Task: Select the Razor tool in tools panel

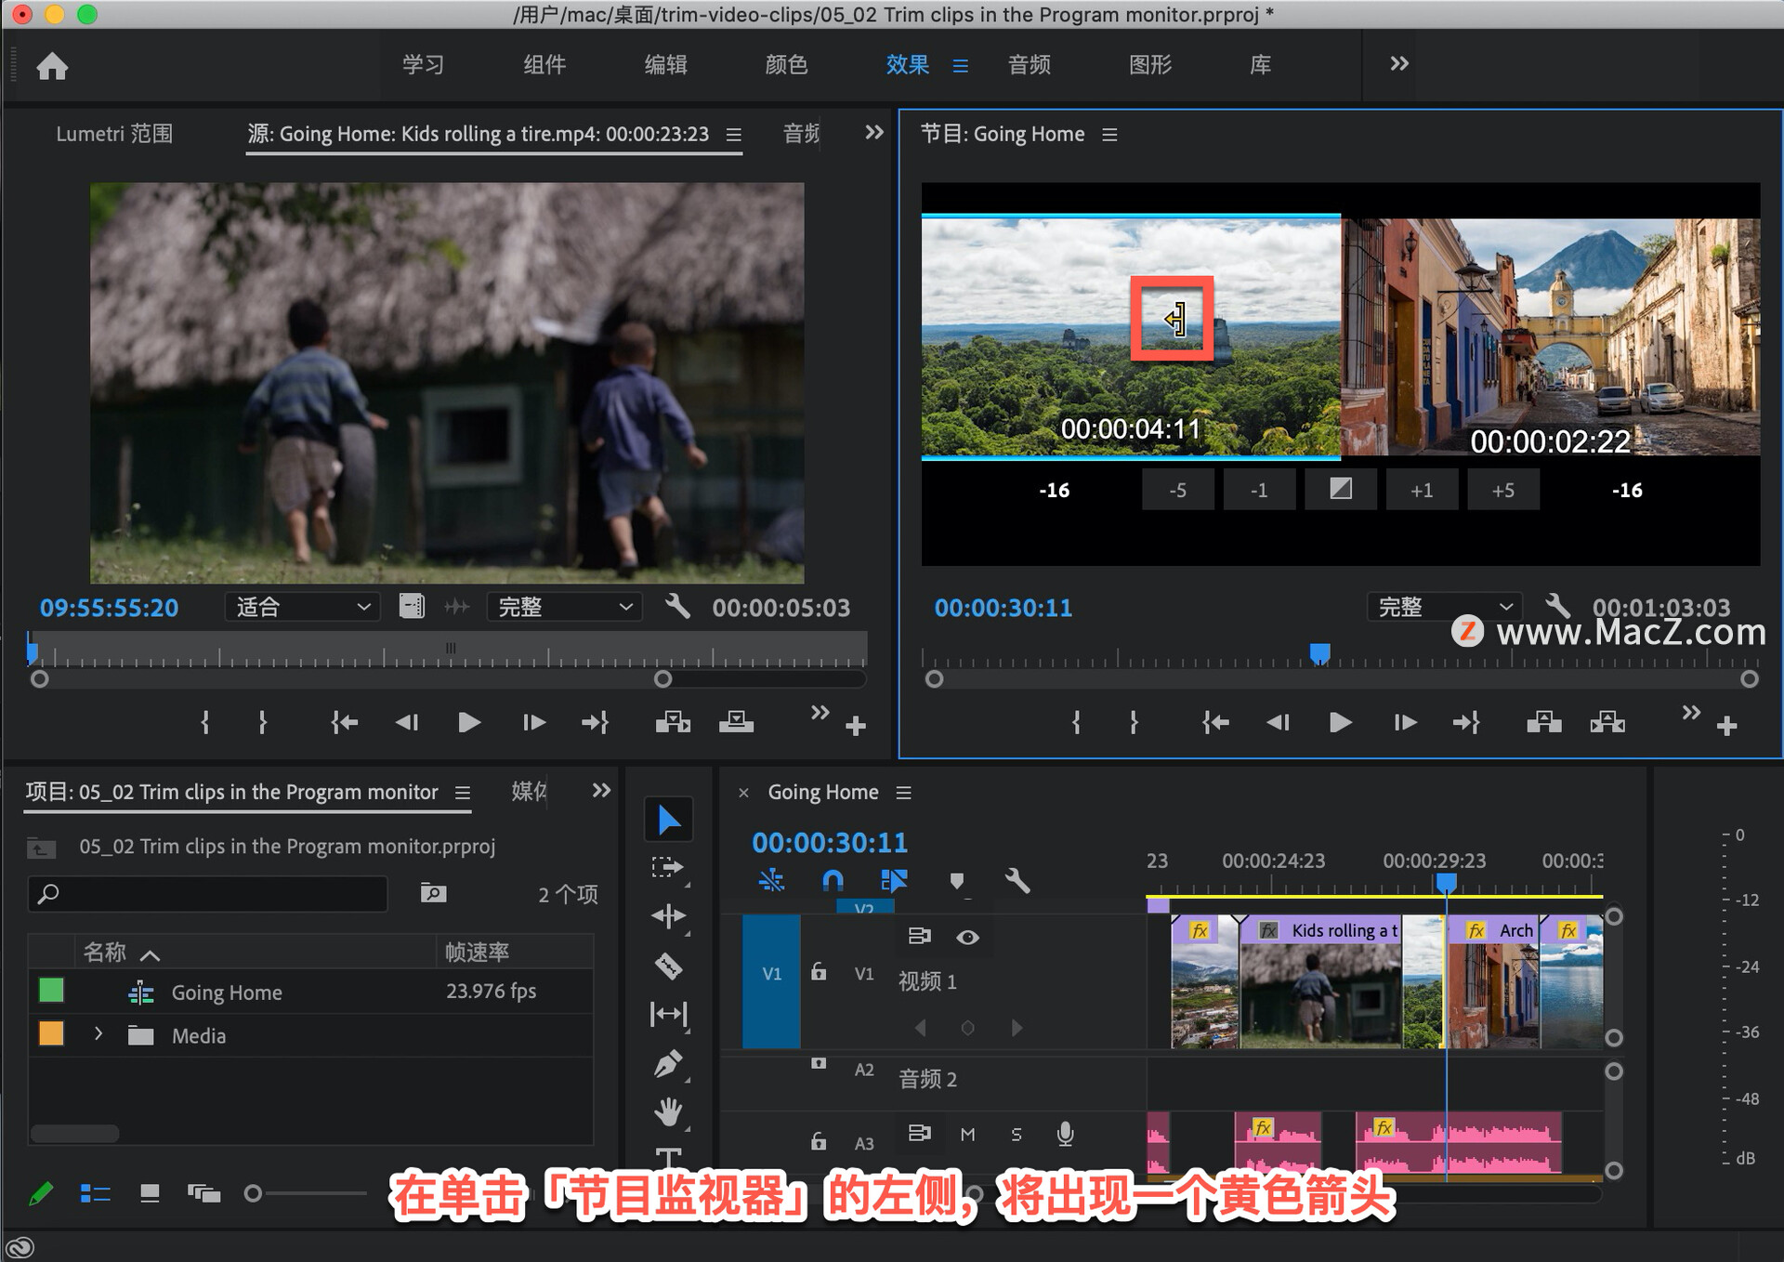Action: click(668, 966)
